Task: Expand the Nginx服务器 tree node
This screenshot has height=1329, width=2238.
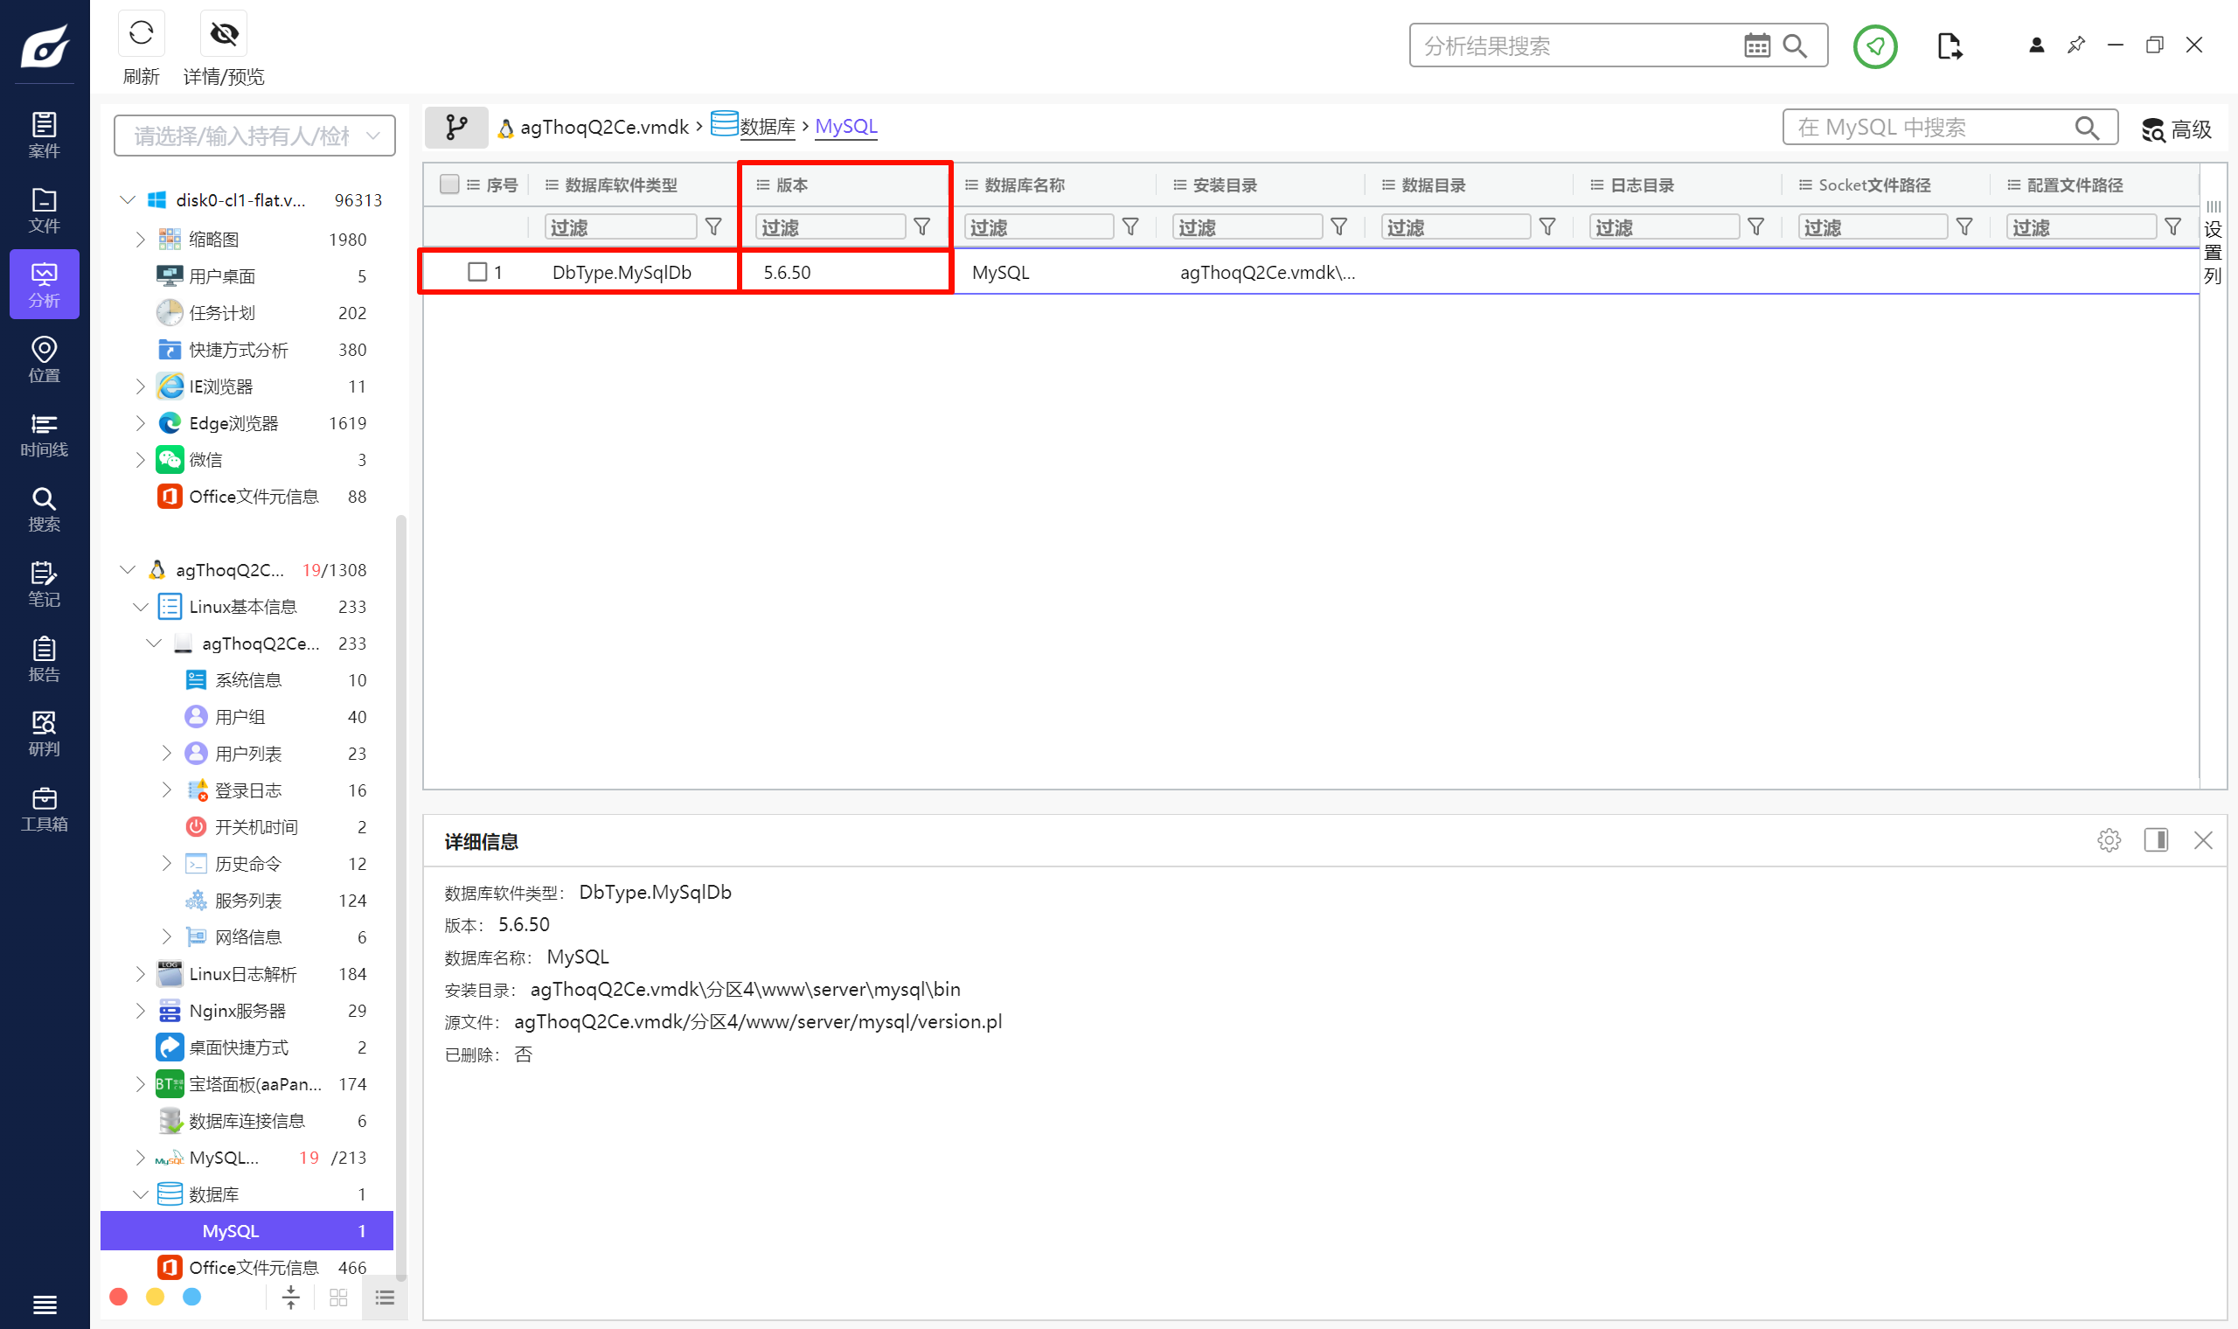Action: pos(141,1010)
